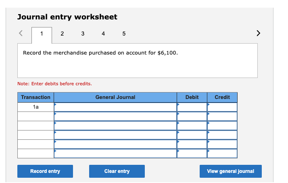The image size is (288, 183).
Task: Switch to worksheet tab 5
Action: point(124,34)
